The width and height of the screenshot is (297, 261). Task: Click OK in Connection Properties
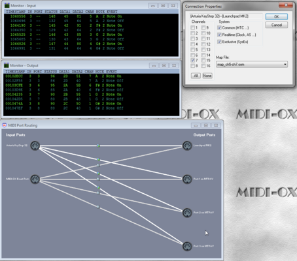click(x=277, y=17)
